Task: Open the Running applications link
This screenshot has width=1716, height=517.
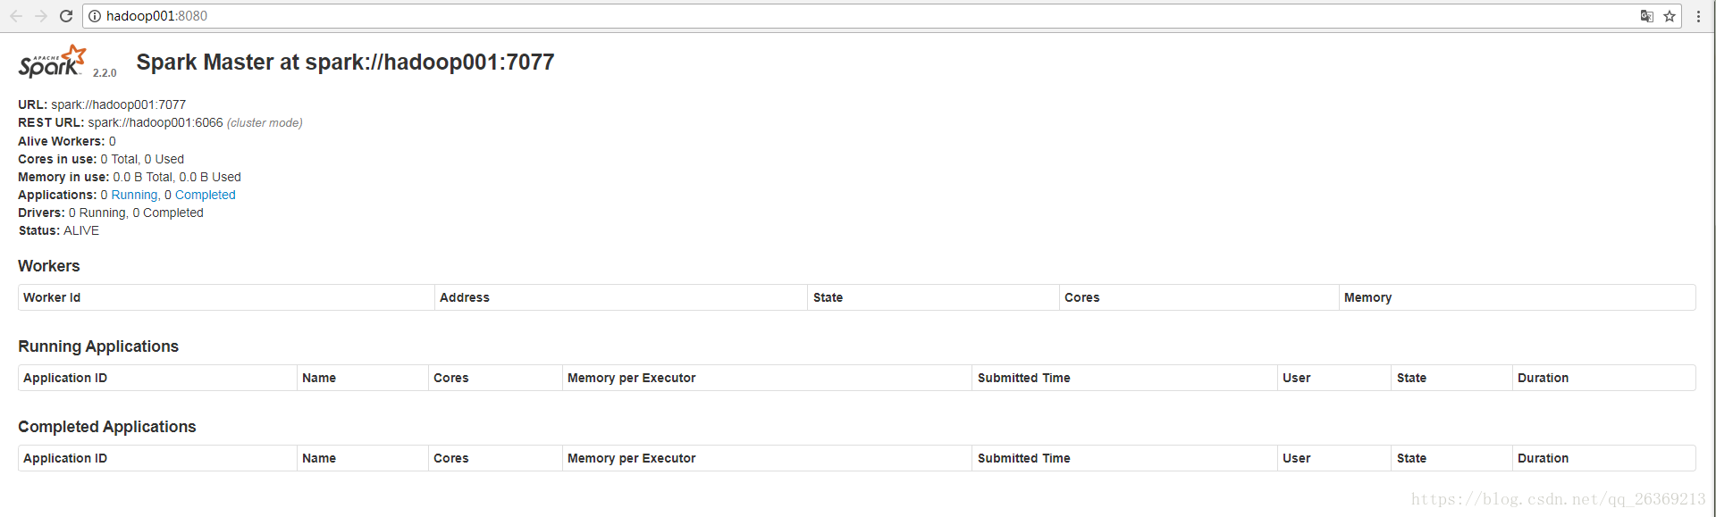Action: pyautogui.click(x=134, y=195)
